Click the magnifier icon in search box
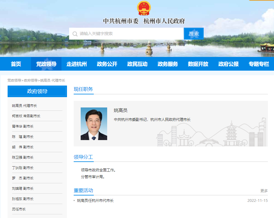Viewport: 274px width, 218px height. (x=75, y=34)
